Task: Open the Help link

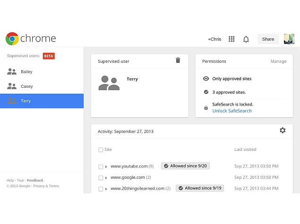Action: coord(10,180)
